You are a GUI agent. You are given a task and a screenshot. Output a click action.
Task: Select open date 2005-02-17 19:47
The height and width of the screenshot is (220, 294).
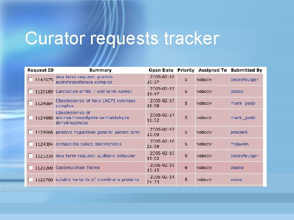point(161,91)
